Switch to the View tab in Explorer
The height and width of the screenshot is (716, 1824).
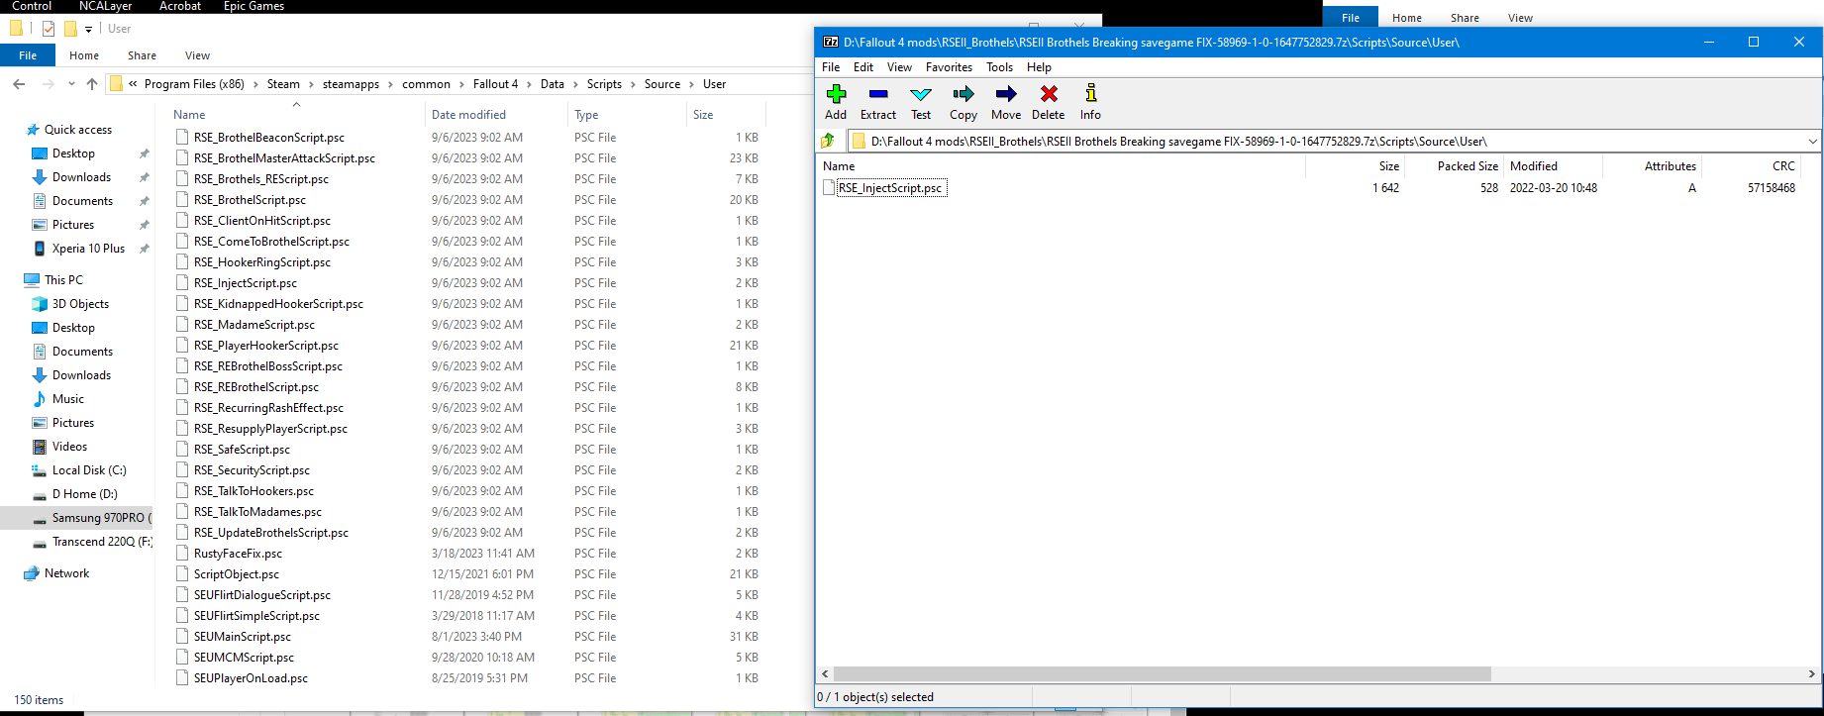point(197,55)
